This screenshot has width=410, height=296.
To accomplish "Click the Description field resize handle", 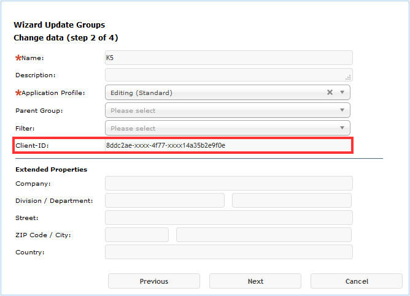I will pos(348,77).
